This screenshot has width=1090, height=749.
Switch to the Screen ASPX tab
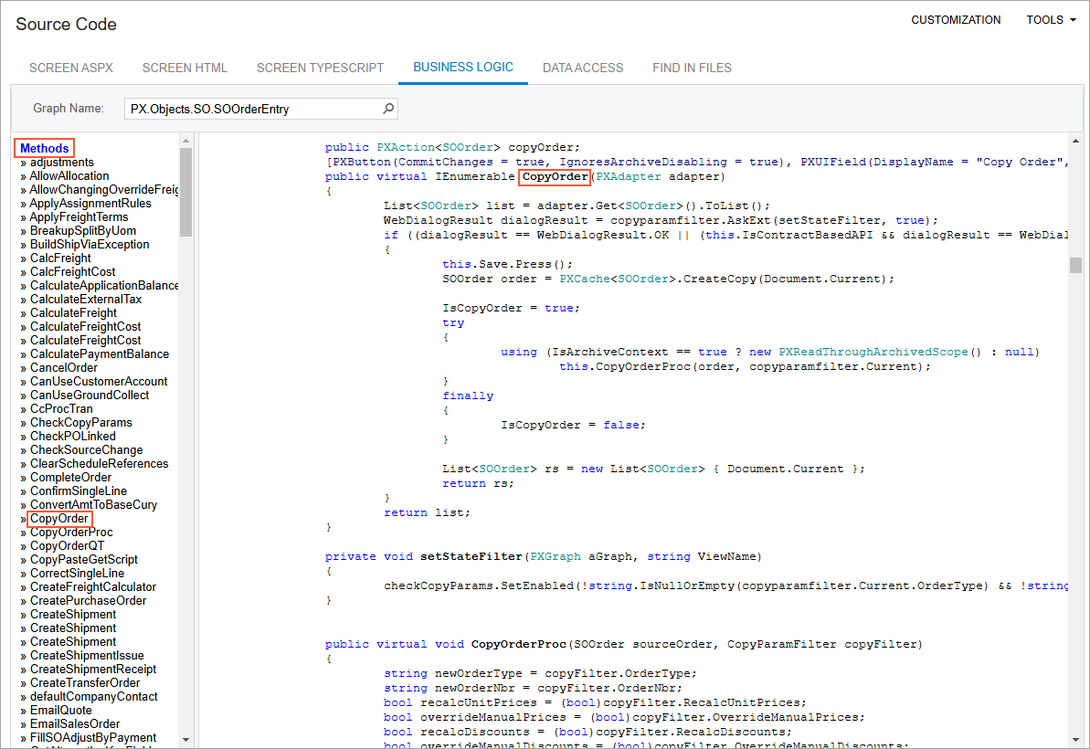pyautogui.click(x=71, y=68)
